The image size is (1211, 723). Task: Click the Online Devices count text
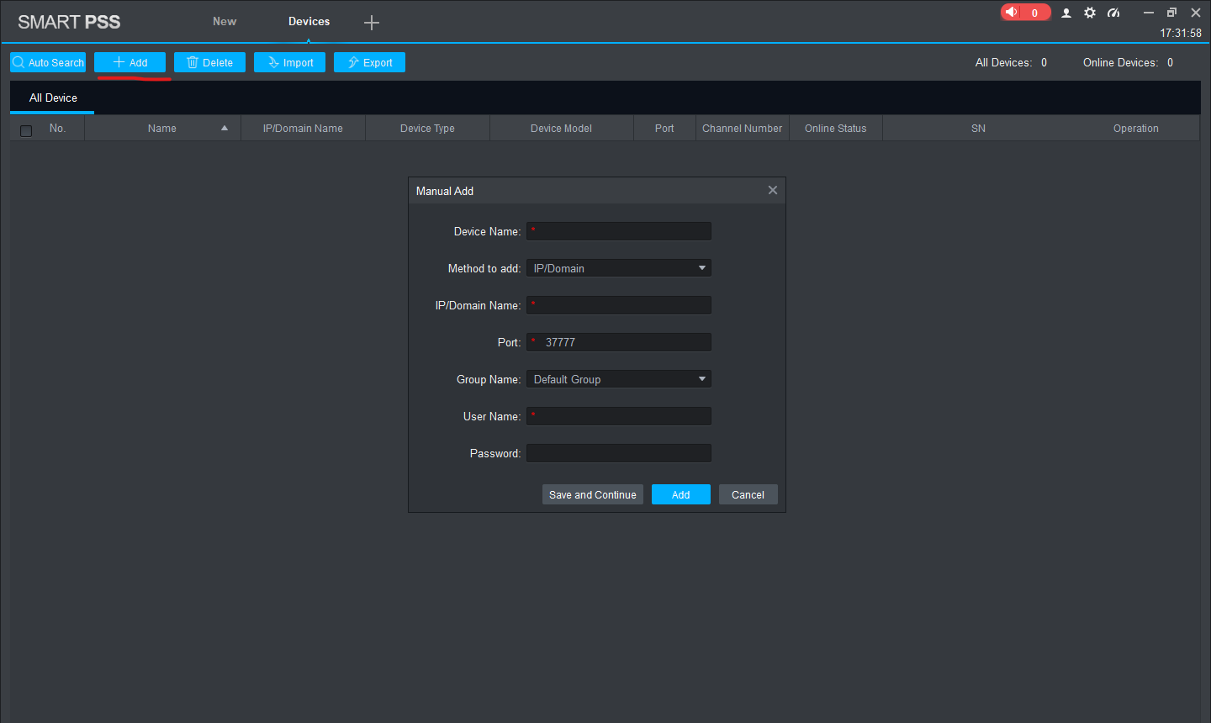pos(1128,62)
